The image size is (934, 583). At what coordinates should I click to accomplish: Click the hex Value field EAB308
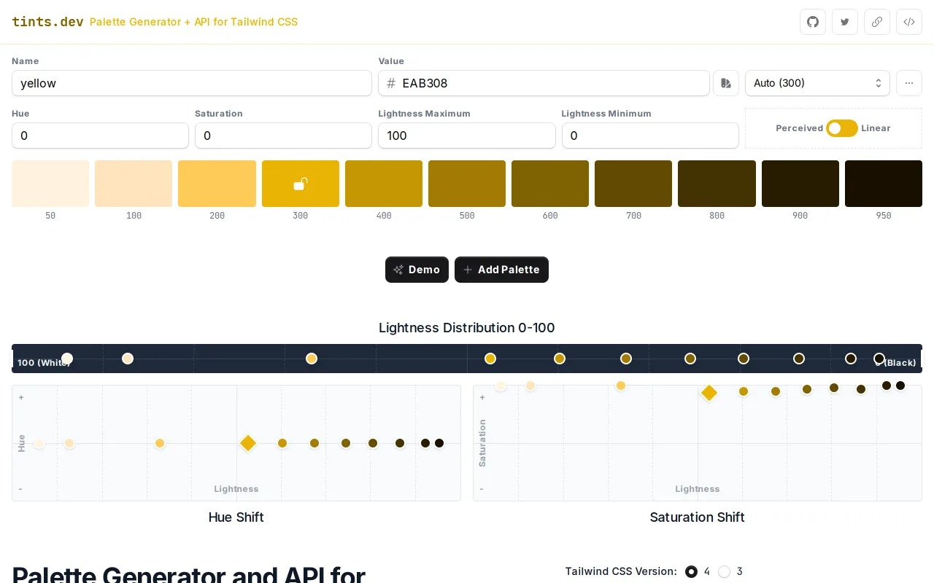(544, 83)
